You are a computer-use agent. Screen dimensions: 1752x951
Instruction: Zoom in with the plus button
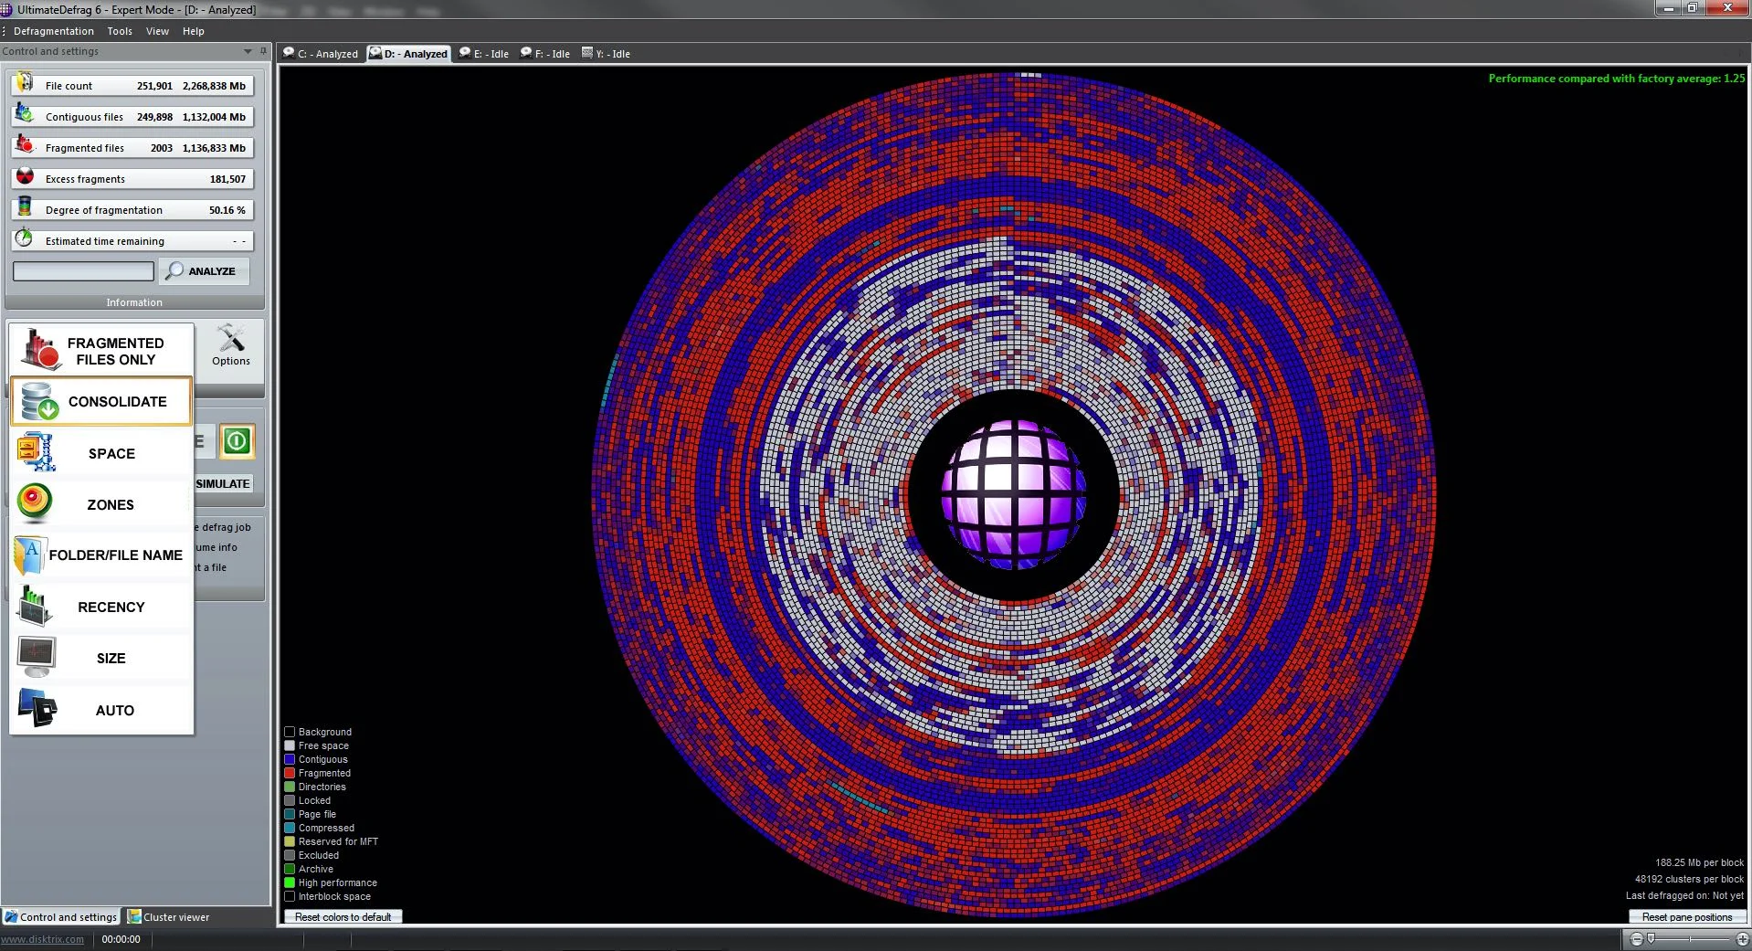[1742, 939]
